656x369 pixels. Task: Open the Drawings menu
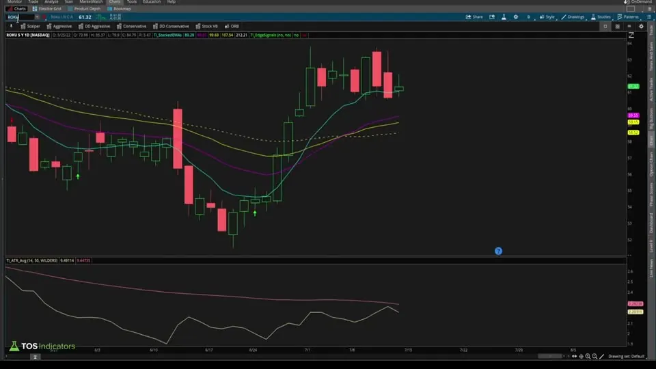coord(573,17)
